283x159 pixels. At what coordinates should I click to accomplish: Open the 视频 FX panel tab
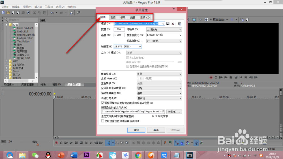click(x=57, y=85)
